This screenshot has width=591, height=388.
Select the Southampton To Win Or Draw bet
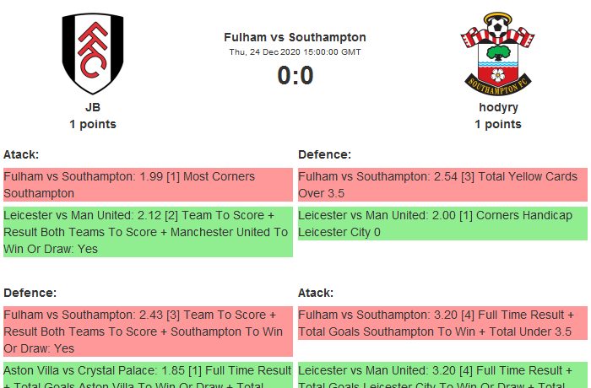tap(147, 331)
